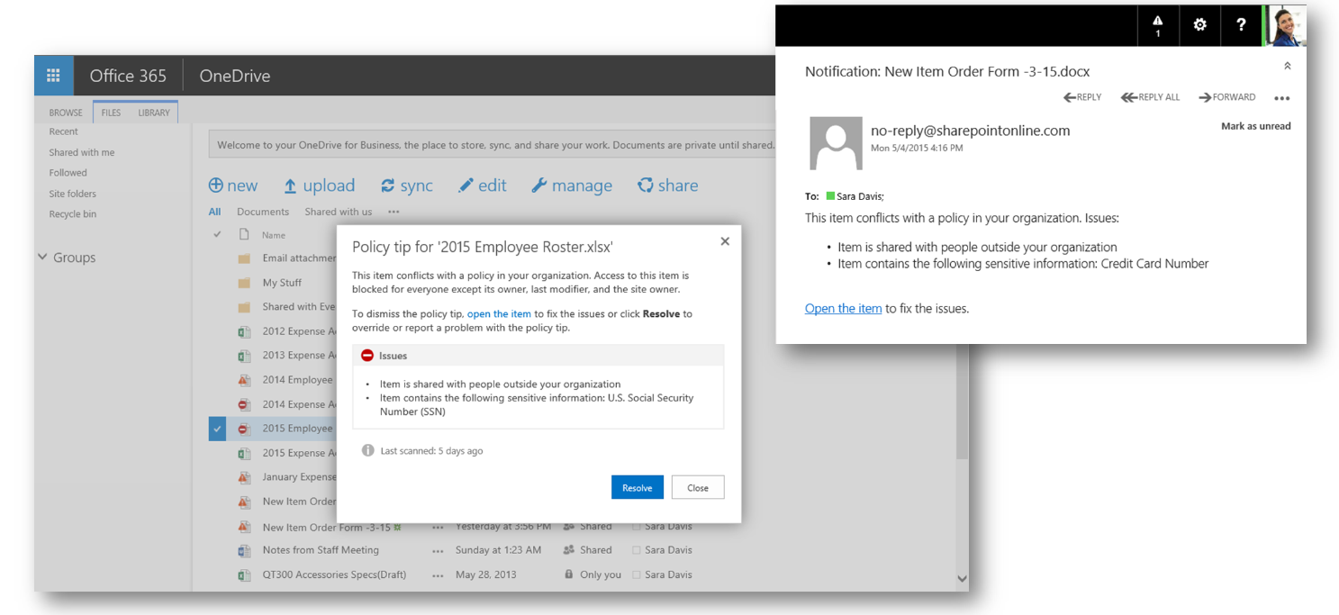Open the settings gear in email header
This screenshot has height=615, width=1339.
(1199, 25)
